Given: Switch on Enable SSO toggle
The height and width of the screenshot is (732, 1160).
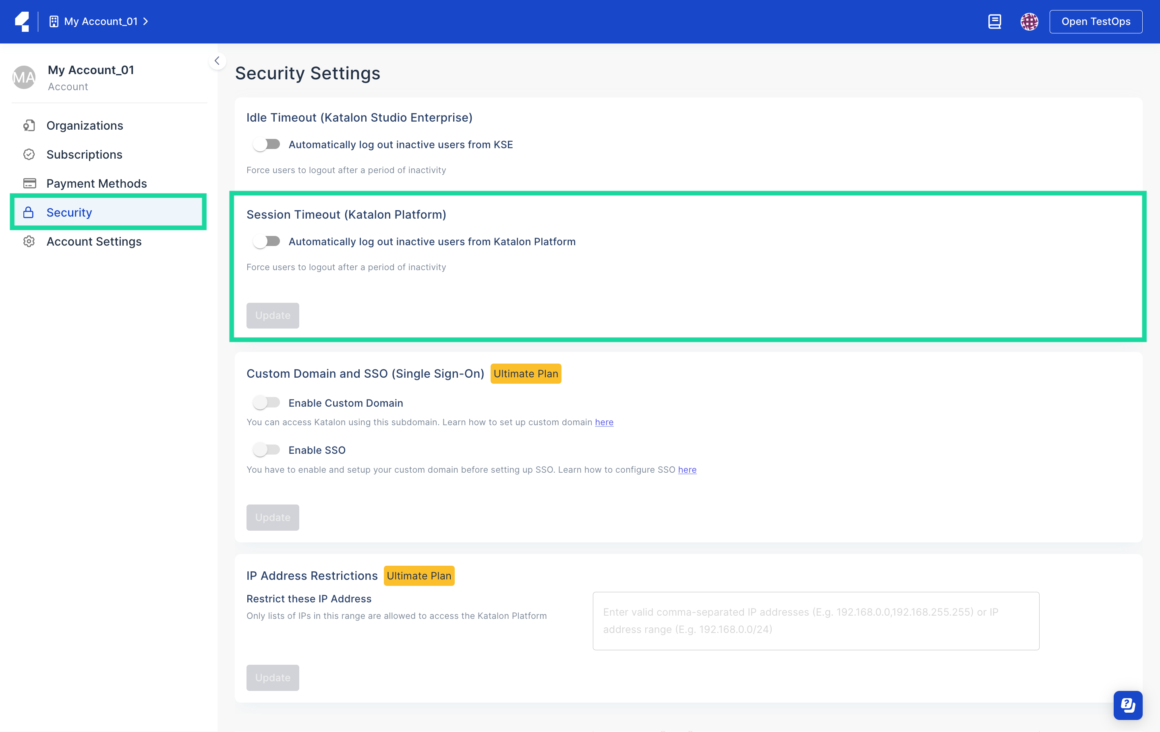Looking at the screenshot, I should [266, 450].
